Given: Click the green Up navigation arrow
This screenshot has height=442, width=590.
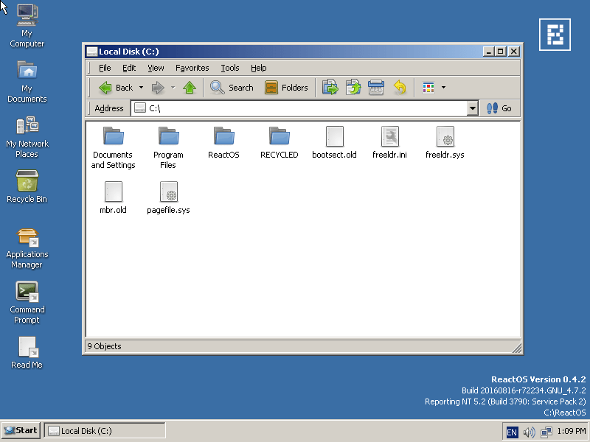Looking at the screenshot, I should [189, 87].
